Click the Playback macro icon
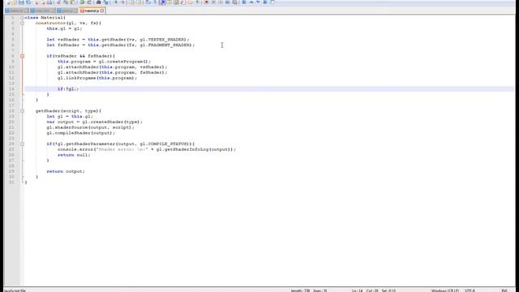 point(221,2)
